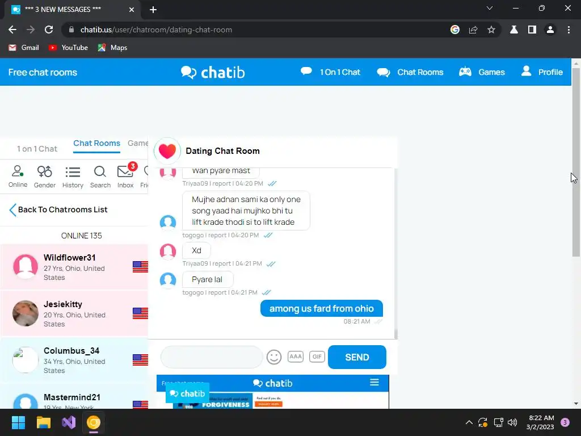Open the Chrome profile icon

point(550,30)
